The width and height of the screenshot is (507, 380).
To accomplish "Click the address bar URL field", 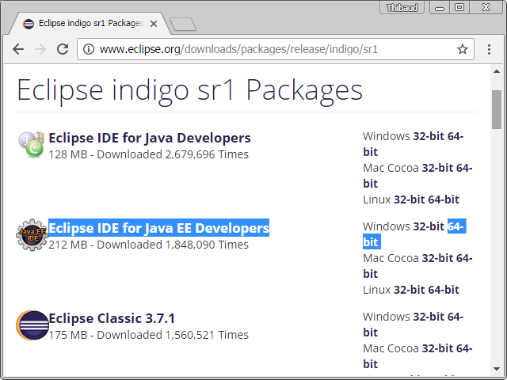I will pyautogui.click(x=269, y=49).
